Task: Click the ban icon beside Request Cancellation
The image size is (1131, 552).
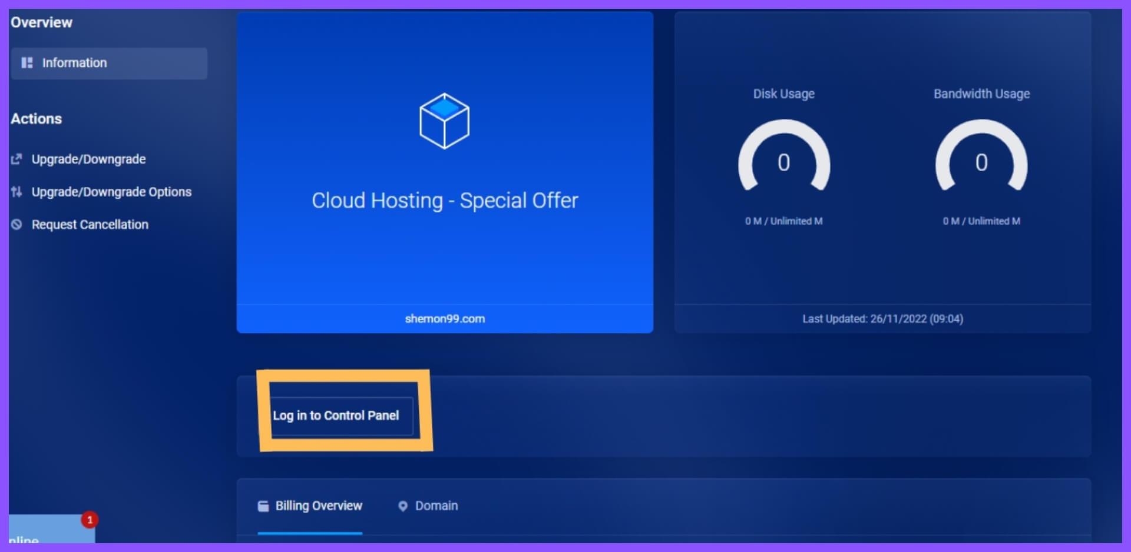Action: [x=17, y=224]
